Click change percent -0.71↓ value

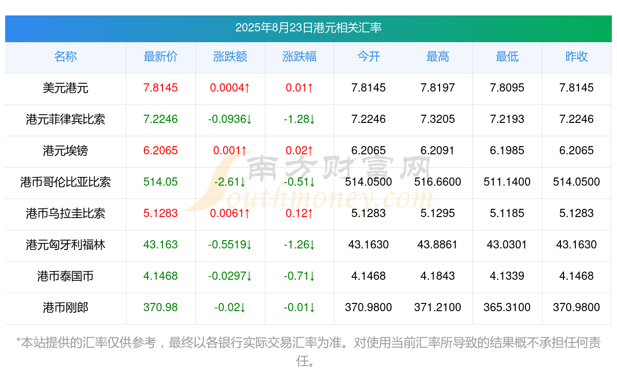pyautogui.click(x=299, y=276)
